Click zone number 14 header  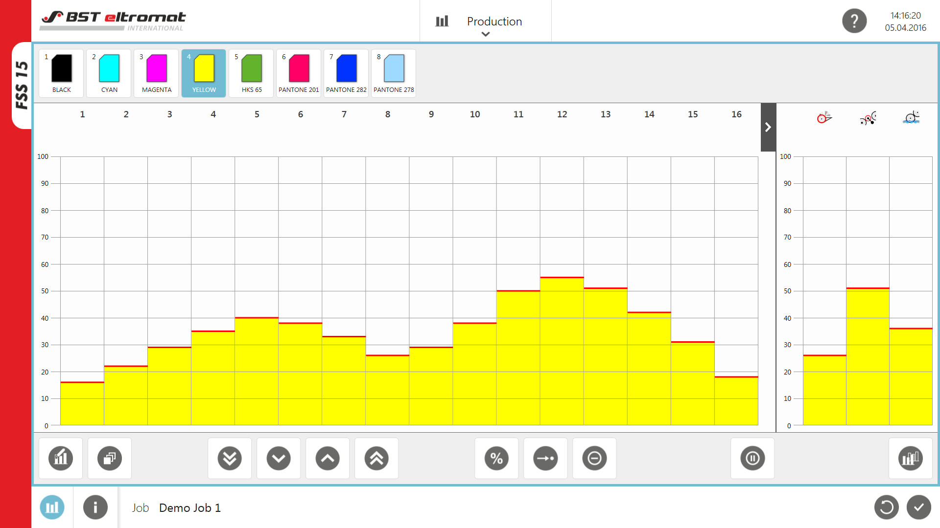coord(649,114)
